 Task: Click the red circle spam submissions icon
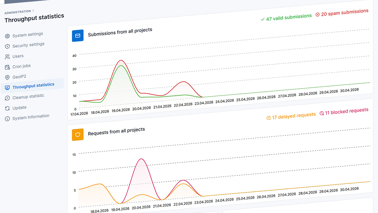[317, 14]
